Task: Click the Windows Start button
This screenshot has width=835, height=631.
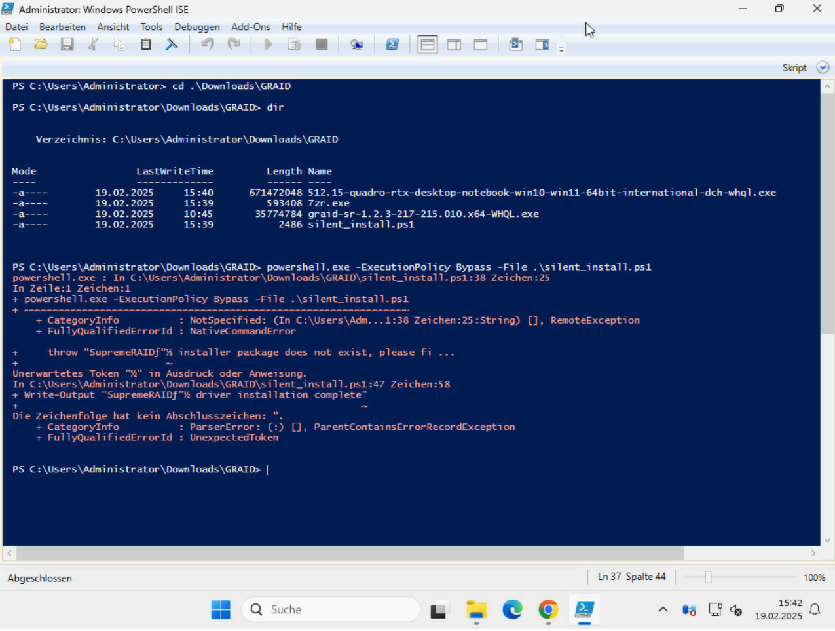Action: pyautogui.click(x=221, y=609)
